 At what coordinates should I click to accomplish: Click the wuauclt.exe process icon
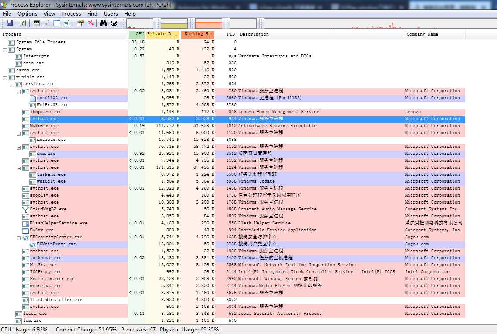tap(33, 182)
